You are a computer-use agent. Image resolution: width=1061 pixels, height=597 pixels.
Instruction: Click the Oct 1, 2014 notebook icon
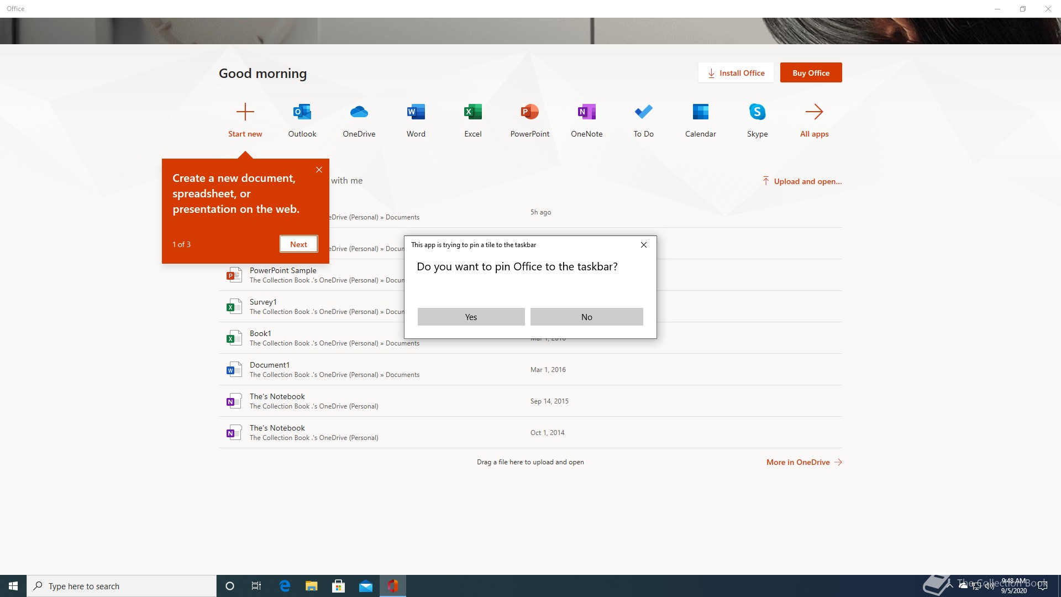coord(234,432)
